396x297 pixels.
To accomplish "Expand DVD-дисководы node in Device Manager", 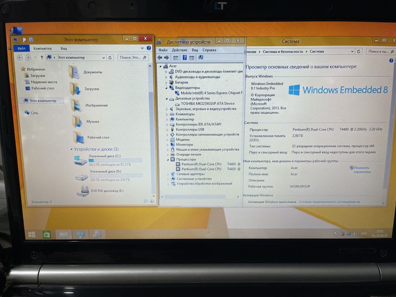I will tap(166, 72).
